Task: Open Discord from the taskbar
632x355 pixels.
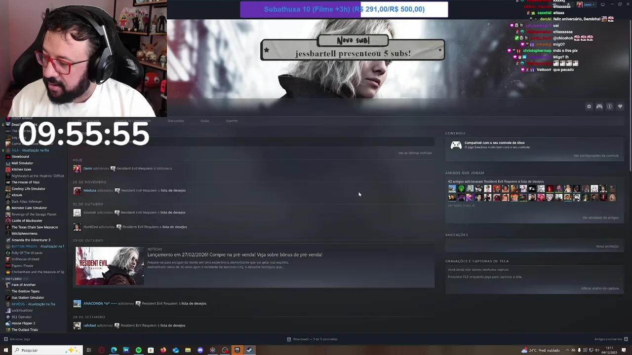Action: pos(200,350)
